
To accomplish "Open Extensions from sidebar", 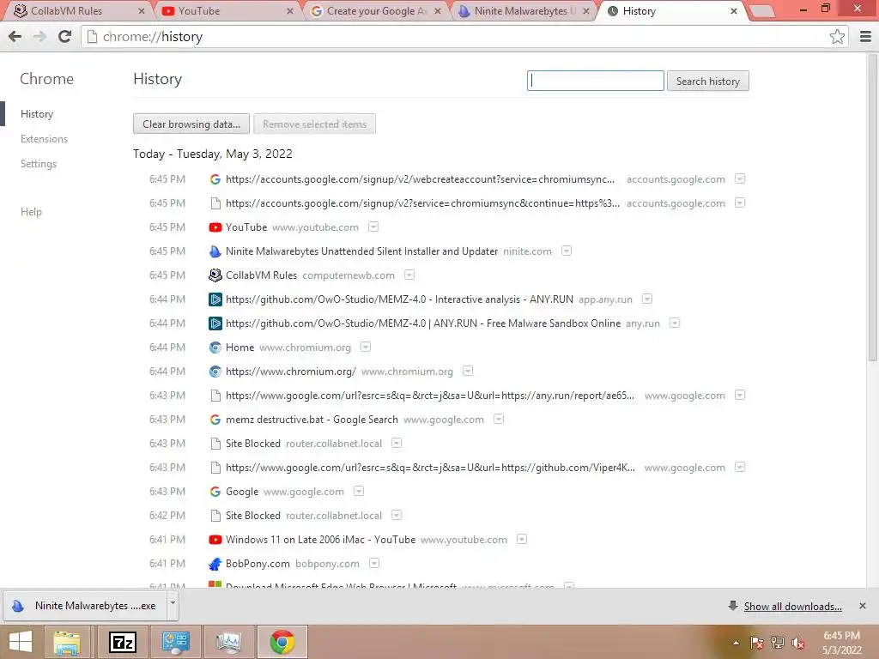I will coord(44,139).
